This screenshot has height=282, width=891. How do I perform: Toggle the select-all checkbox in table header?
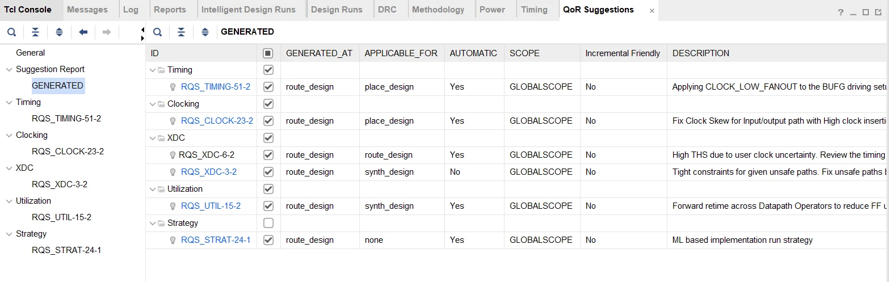(268, 53)
